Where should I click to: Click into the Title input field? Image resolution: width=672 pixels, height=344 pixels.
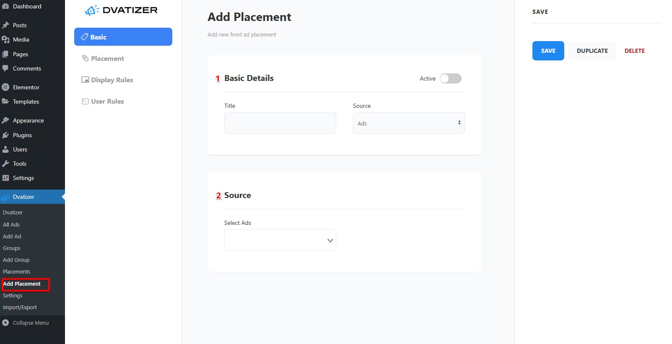[280, 123]
